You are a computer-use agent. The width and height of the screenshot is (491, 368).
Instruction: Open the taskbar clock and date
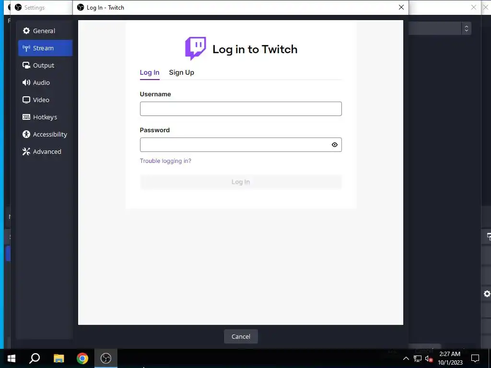[x=450, y=358]
